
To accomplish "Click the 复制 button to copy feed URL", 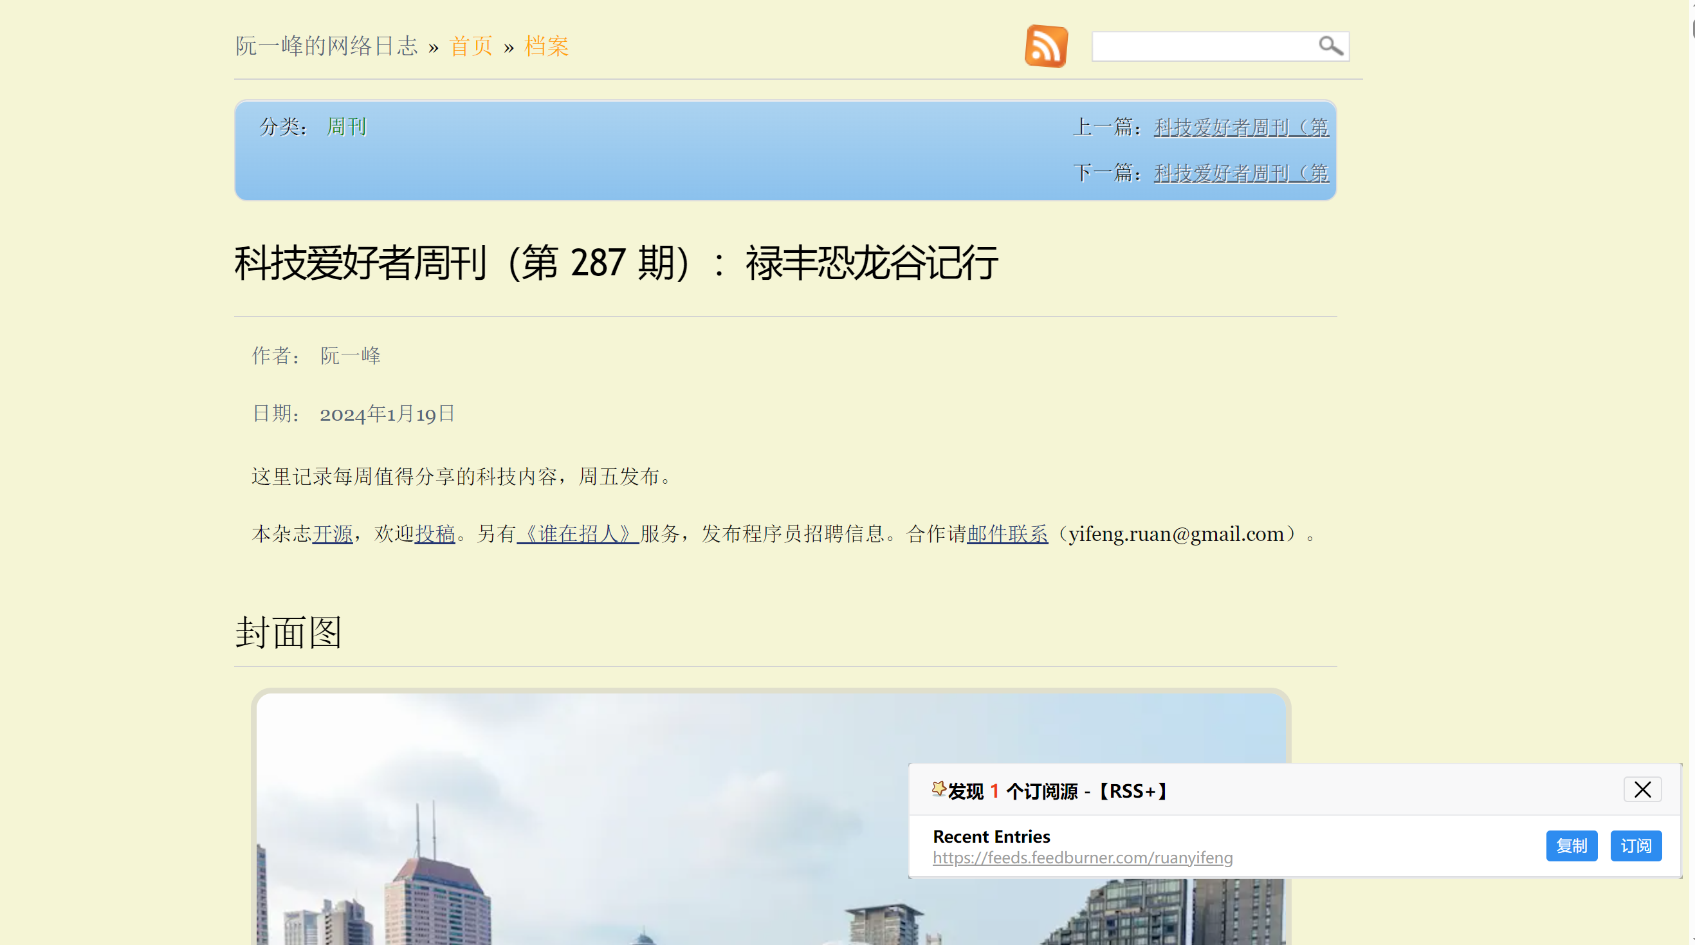I will [x=1571, y=846].
